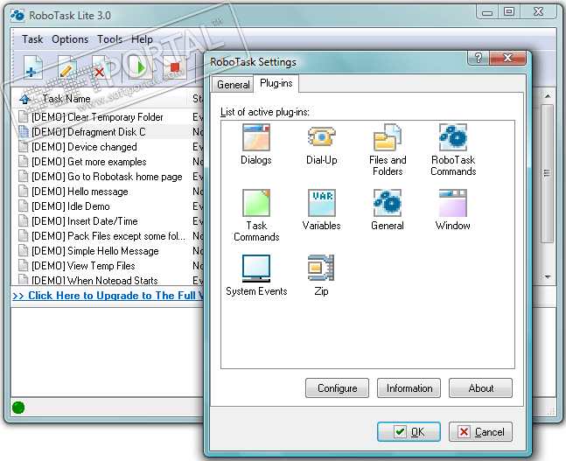Switch to the General tab in Settings
This screenshot has width=566, height=461.
tap(233, 85)
